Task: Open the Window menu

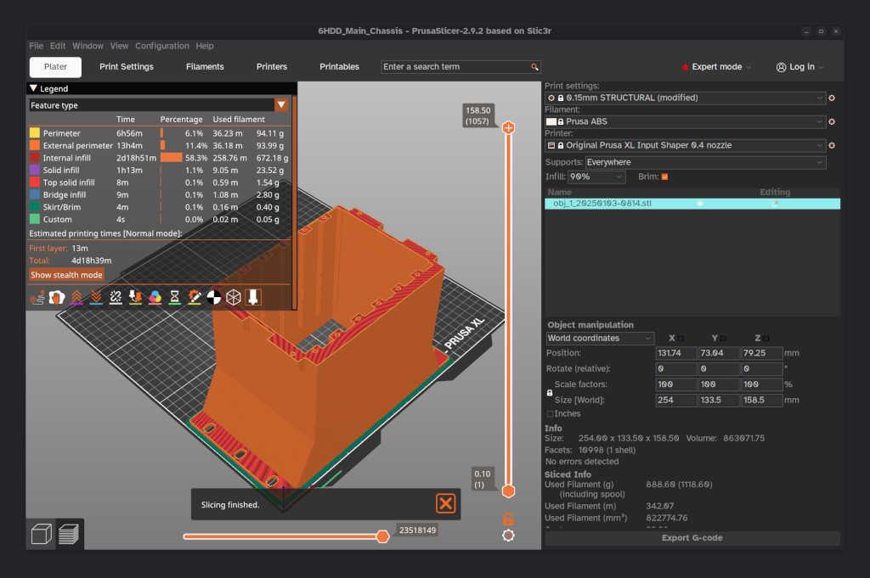Action: pos(88,46)
